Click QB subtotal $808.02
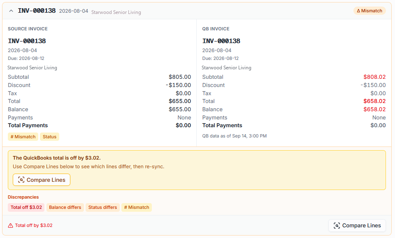 pos(374,77)
